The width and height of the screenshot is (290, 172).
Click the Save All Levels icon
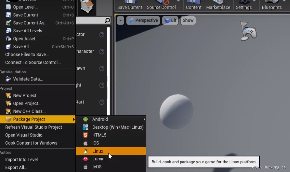click(8, 31)
